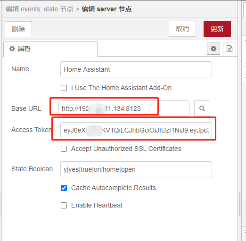Open the node description document icon
The image size is (246, 241).
pos(230,49)
